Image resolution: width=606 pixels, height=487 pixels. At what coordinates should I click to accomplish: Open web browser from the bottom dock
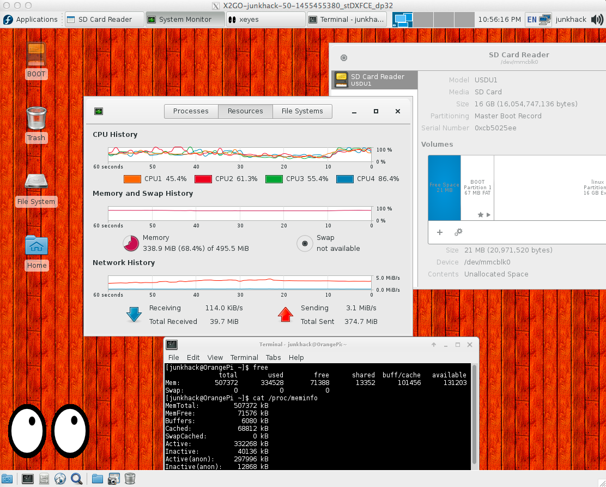[x=60, y=479]
